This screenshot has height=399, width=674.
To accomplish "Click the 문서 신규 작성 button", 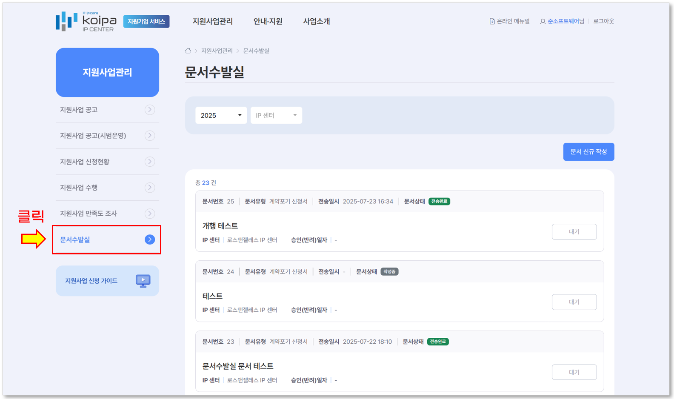I will (588, 152).
